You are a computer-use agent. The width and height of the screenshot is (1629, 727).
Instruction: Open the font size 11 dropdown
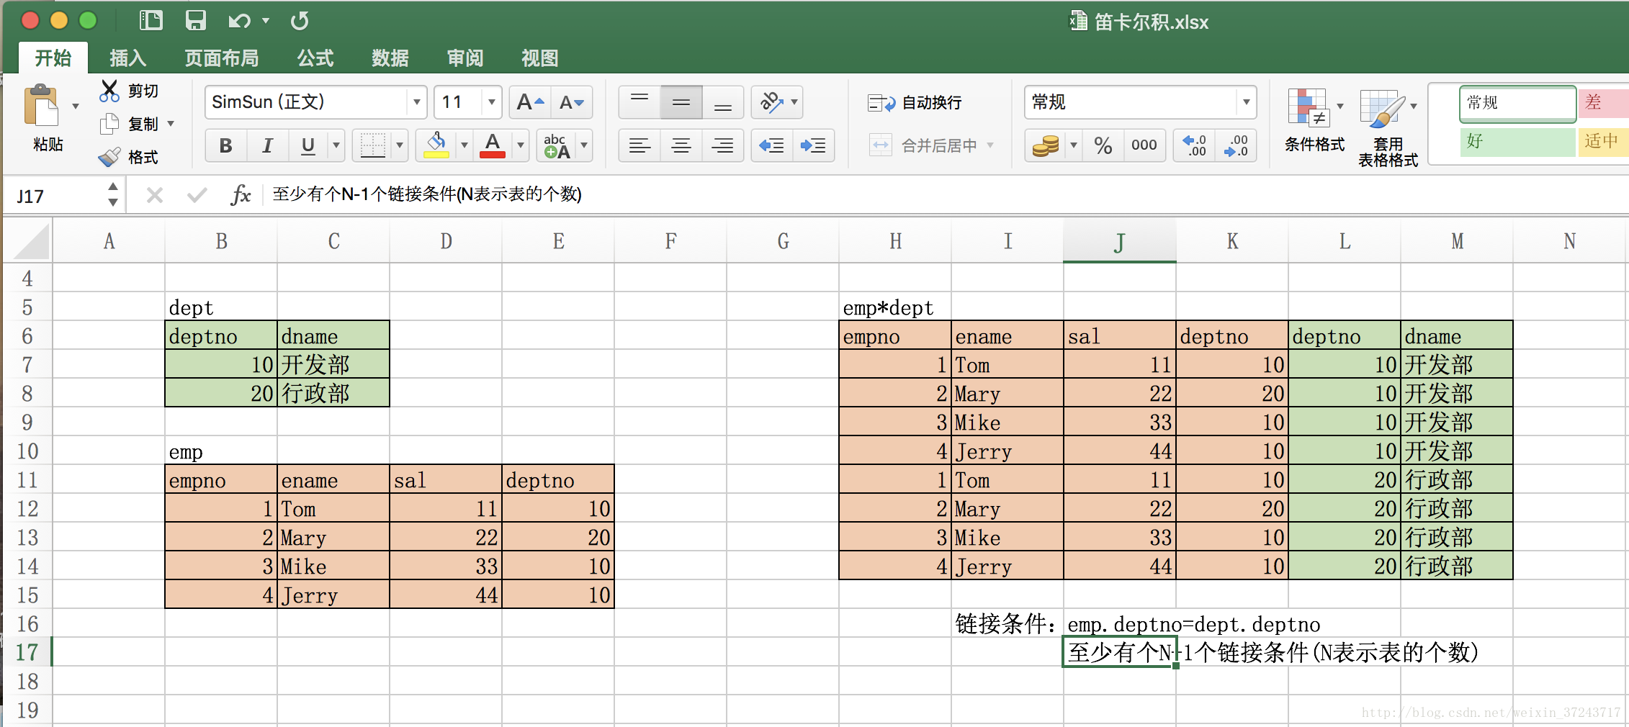491,102
